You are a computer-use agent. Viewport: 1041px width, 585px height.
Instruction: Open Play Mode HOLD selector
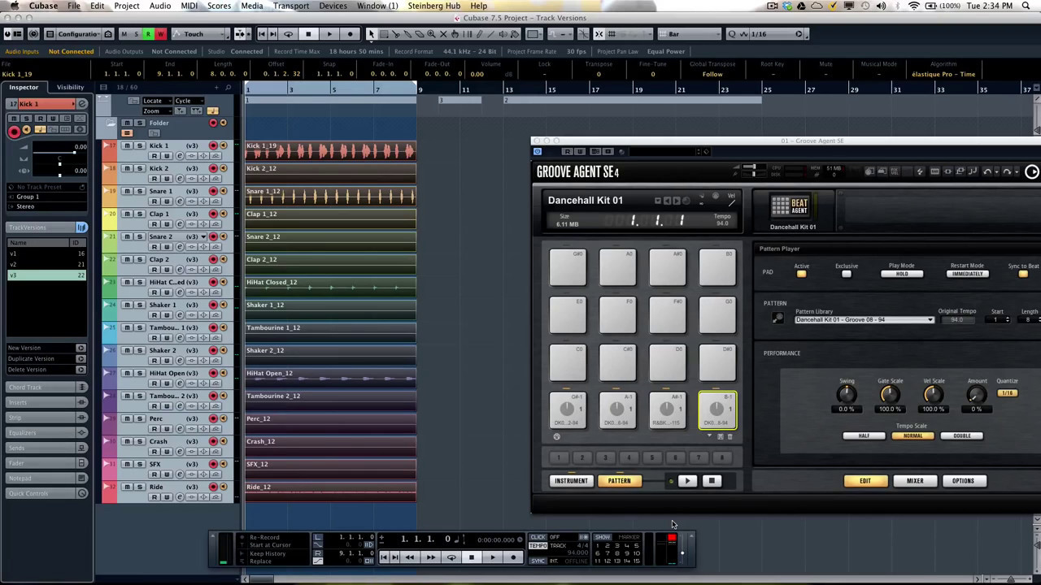coord(902,274)
